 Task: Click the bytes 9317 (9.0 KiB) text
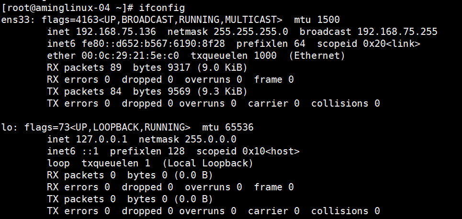pos(190,68)
